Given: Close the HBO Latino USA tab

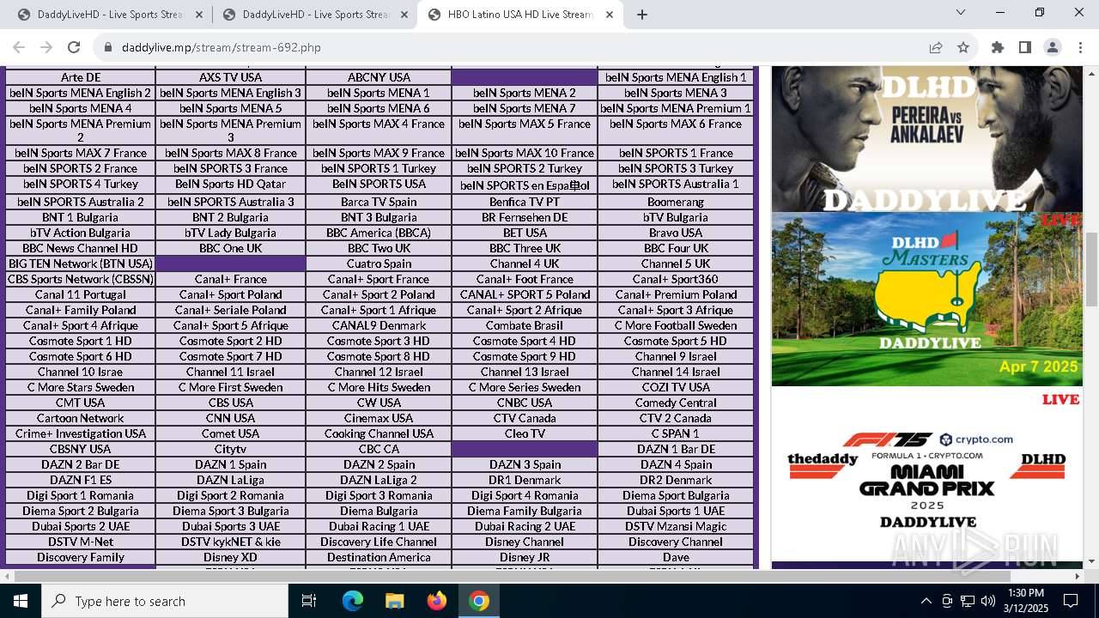Looking at the screenshot, I should coord(610,15).
